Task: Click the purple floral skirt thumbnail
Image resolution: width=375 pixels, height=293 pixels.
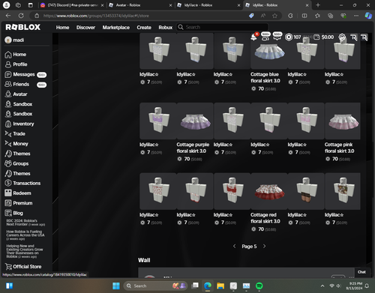Action: 195,121
